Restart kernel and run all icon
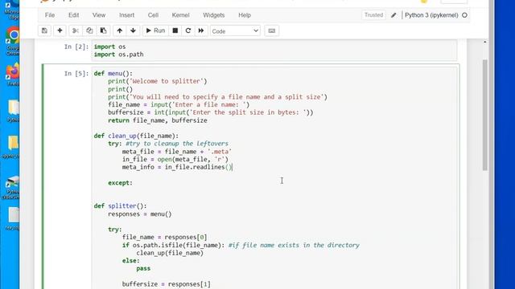 pos(201,31)
